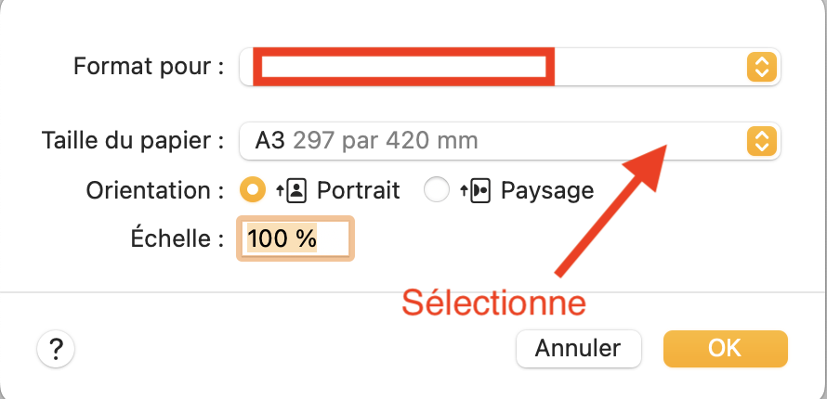Click the "Orientation :" label
Viewport: 827px width, 399px height.
(x=155, y=190)
